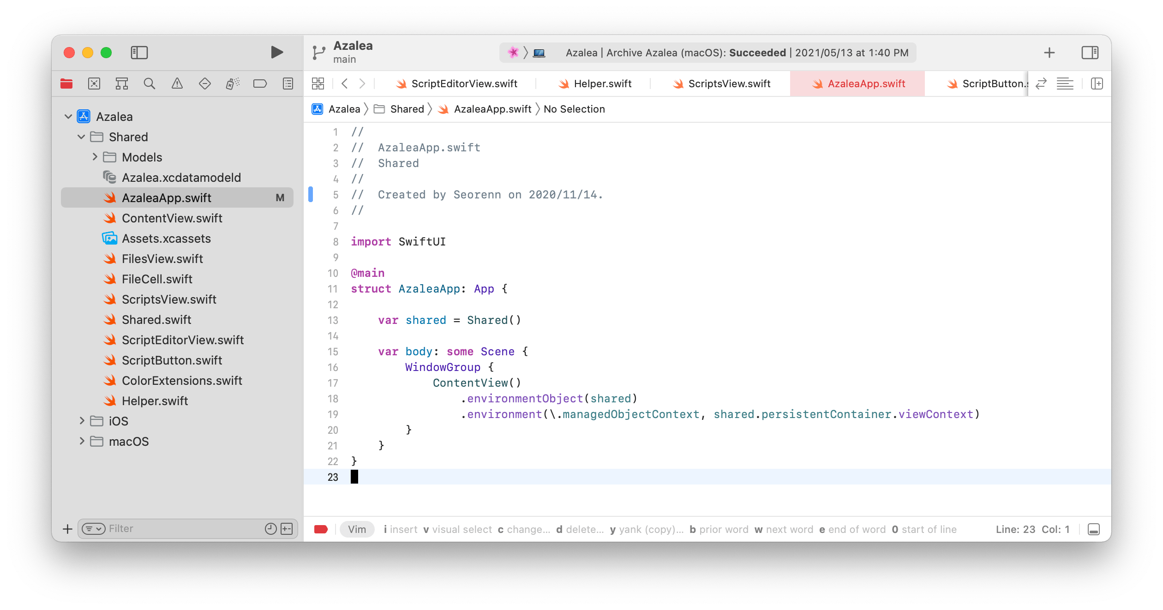Select ContentView.swift in the navigator
This screenshot has height=610, width=1163.
[172, 218]
